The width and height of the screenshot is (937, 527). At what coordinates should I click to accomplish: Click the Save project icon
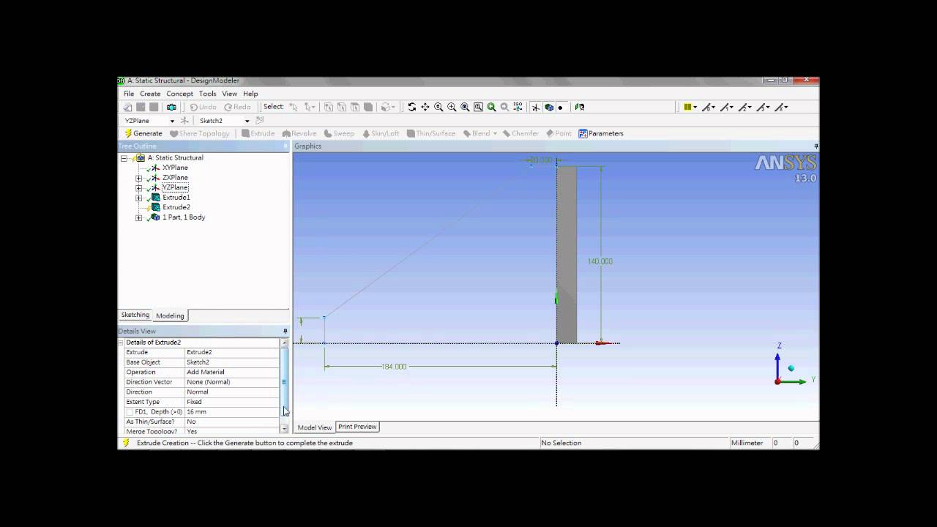[x=141, y=107]
